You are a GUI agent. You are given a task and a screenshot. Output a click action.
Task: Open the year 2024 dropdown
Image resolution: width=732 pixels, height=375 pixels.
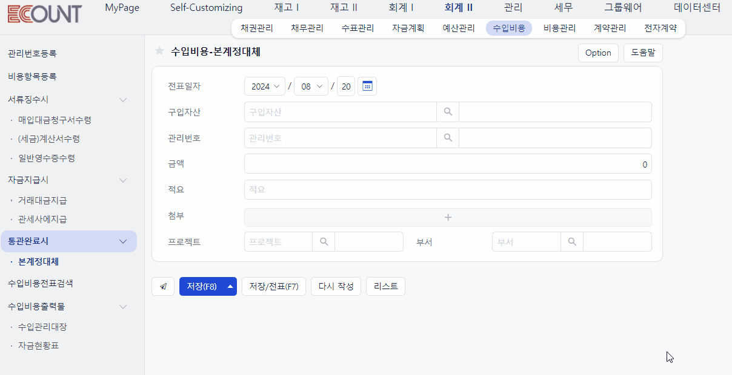(265, 86)
